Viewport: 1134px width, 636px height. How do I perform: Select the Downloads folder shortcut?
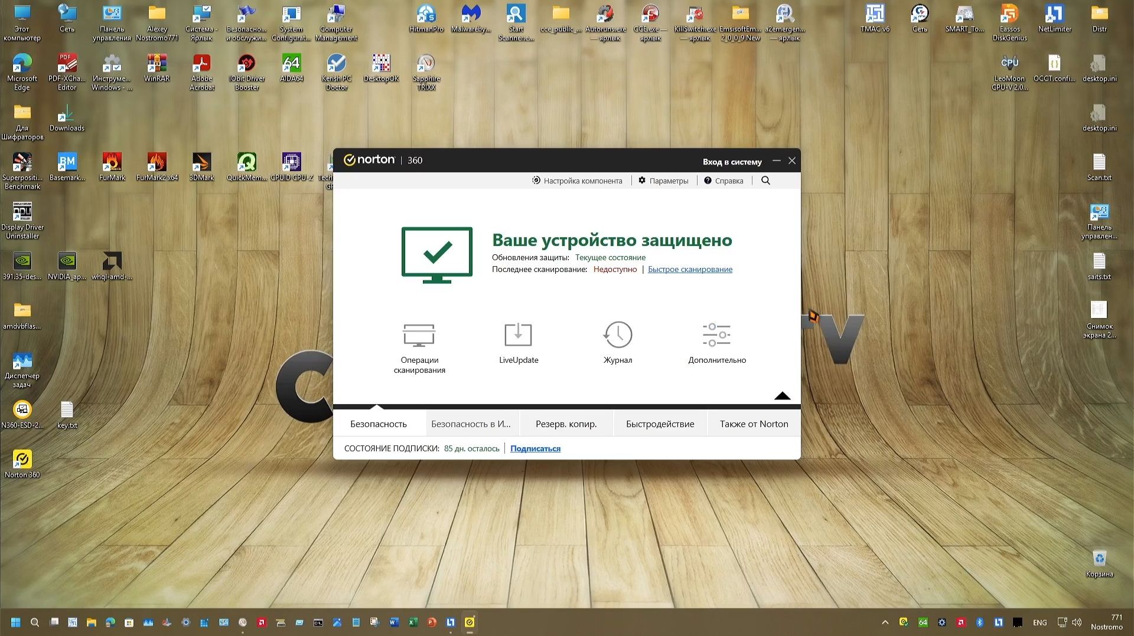point(67,118)
